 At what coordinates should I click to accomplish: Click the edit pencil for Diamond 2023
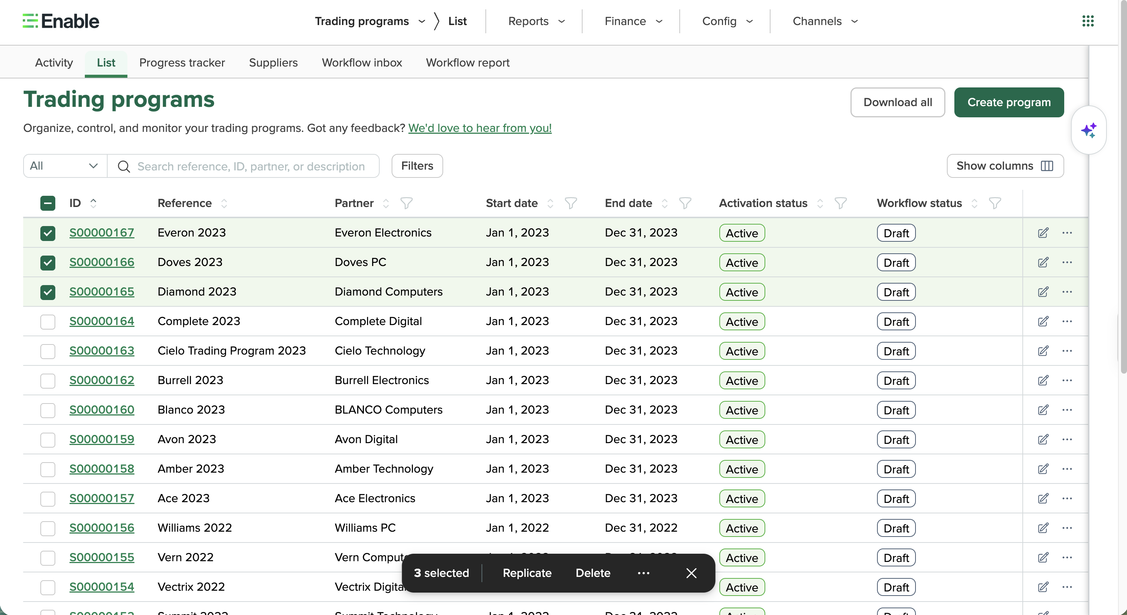pos(1043,292)
